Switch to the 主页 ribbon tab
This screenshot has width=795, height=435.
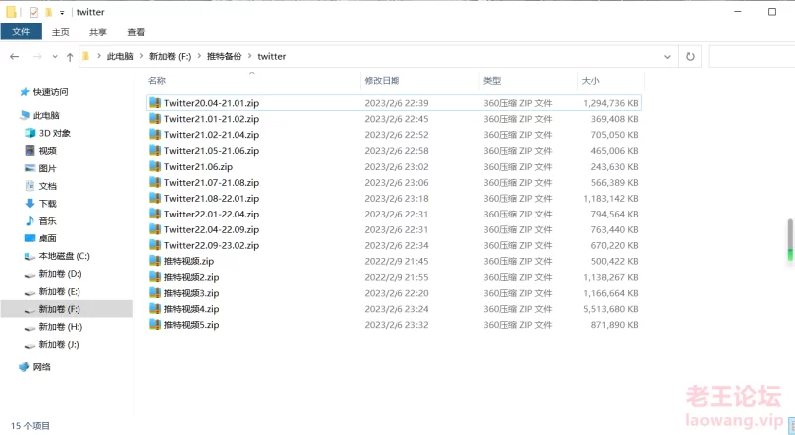pos(60,32)
